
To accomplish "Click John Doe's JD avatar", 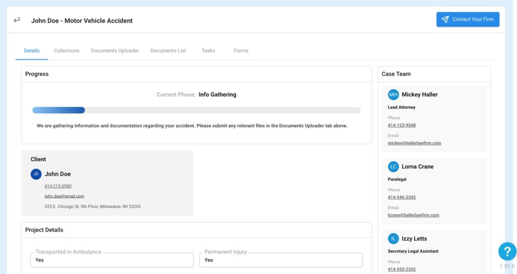I will (x=36, y=174).
